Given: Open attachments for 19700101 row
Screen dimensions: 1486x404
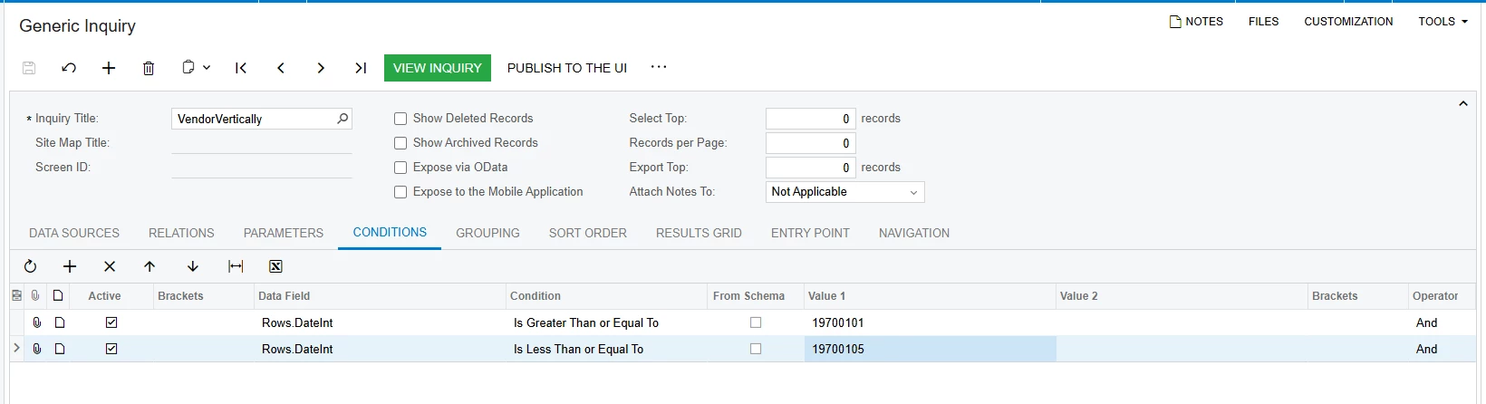Looking at the screenshot, I should point(37,322).
